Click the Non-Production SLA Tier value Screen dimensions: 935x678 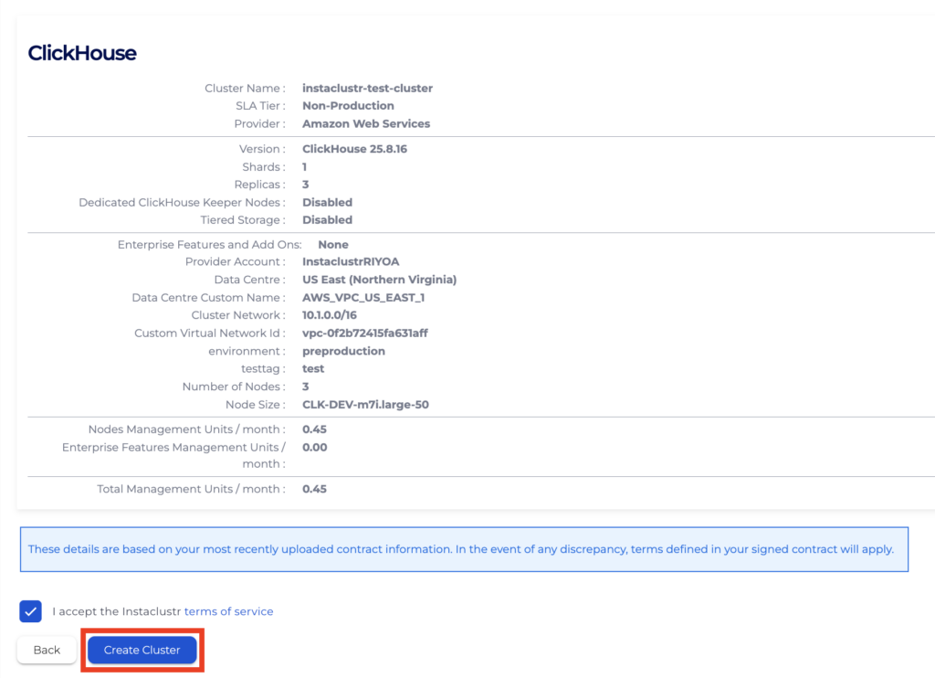(x=348, y=106)
